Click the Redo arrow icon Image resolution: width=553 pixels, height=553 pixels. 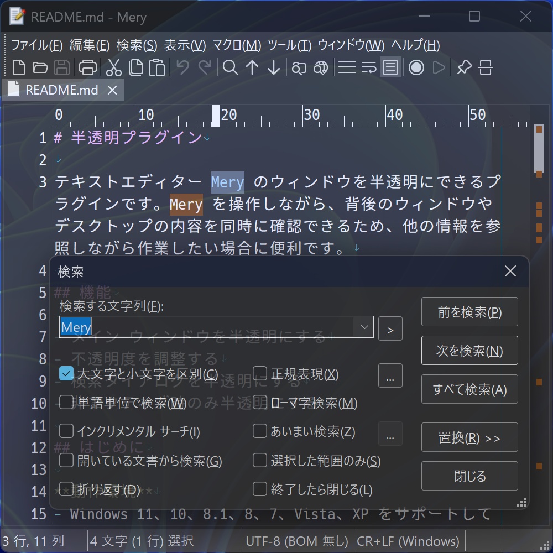205,67
